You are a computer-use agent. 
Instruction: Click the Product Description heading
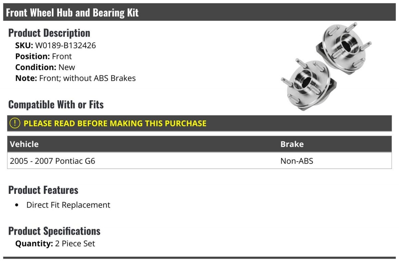(x=49, y=33)
